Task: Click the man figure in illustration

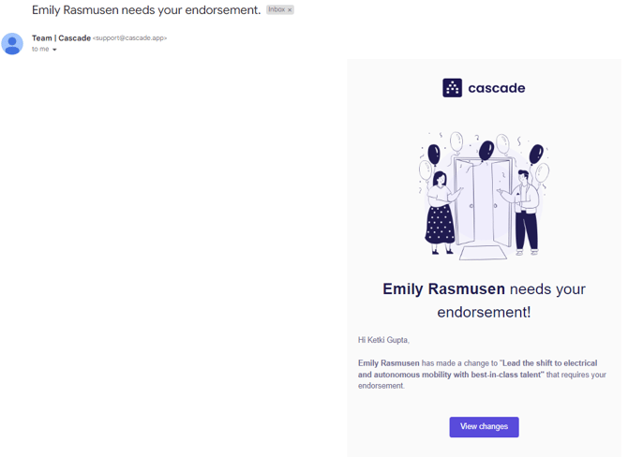Action: pyautogui.click(x=525, y=212)
